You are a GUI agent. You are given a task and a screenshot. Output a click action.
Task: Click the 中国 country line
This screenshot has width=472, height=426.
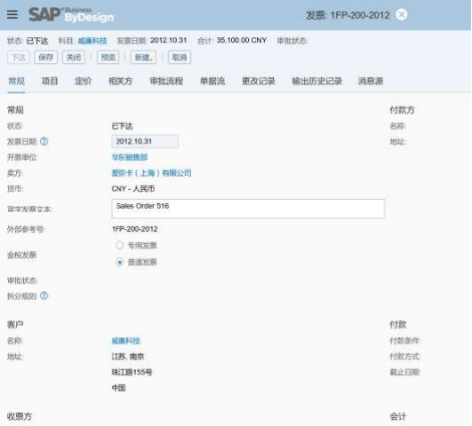point(118,388)
